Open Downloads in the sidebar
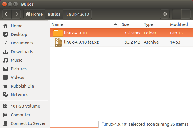Image resolution: width=193 pixels, height=128 pixels. [x=22, y=52]
